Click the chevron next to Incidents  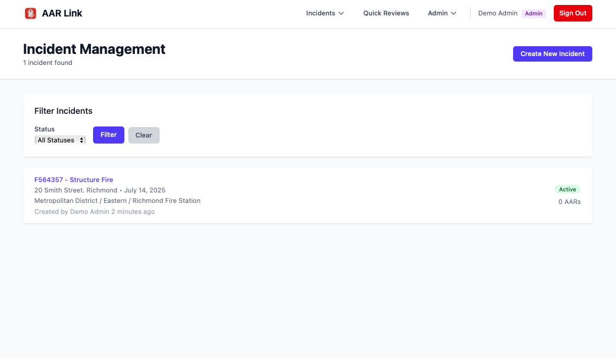click(340, 13)
